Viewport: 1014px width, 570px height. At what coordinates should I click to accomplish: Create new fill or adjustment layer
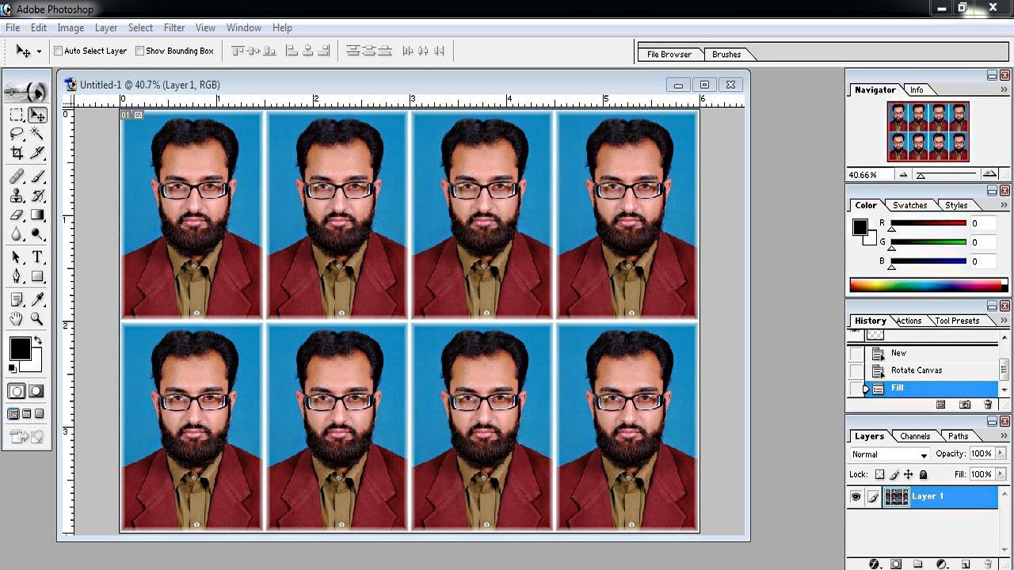click(941, 564)
